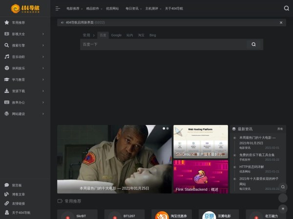Open the BT1207 site card
Viewport: 293px width, 219px height.
(125, 214)
